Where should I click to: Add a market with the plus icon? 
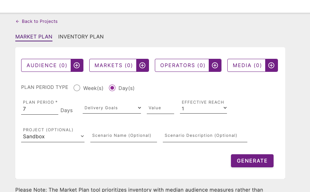(142, 65)
